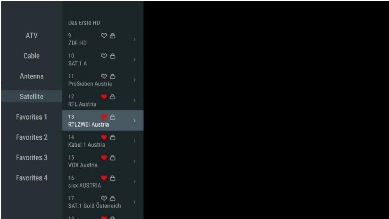Select channel 14 Kabel 1 Austria
The image size is (389, 219).
click(x=103, y=141)
